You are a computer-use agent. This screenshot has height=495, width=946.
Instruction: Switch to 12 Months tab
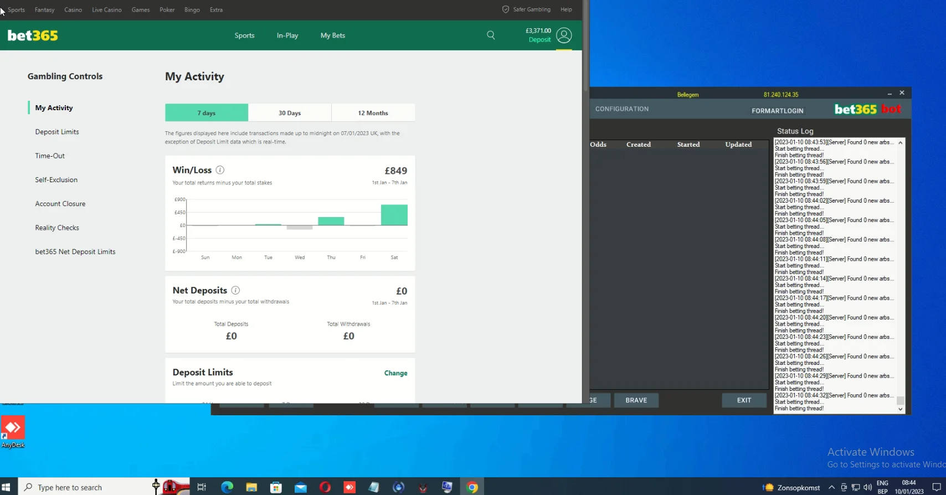[373, 113]
